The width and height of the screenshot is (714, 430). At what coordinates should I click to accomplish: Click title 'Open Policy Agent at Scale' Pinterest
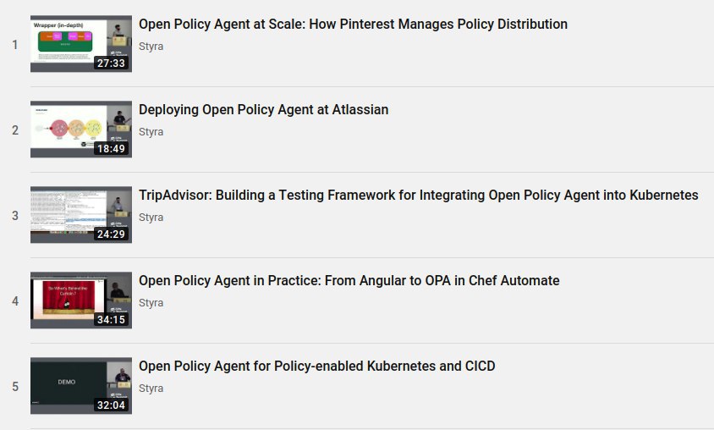(353, 25)
